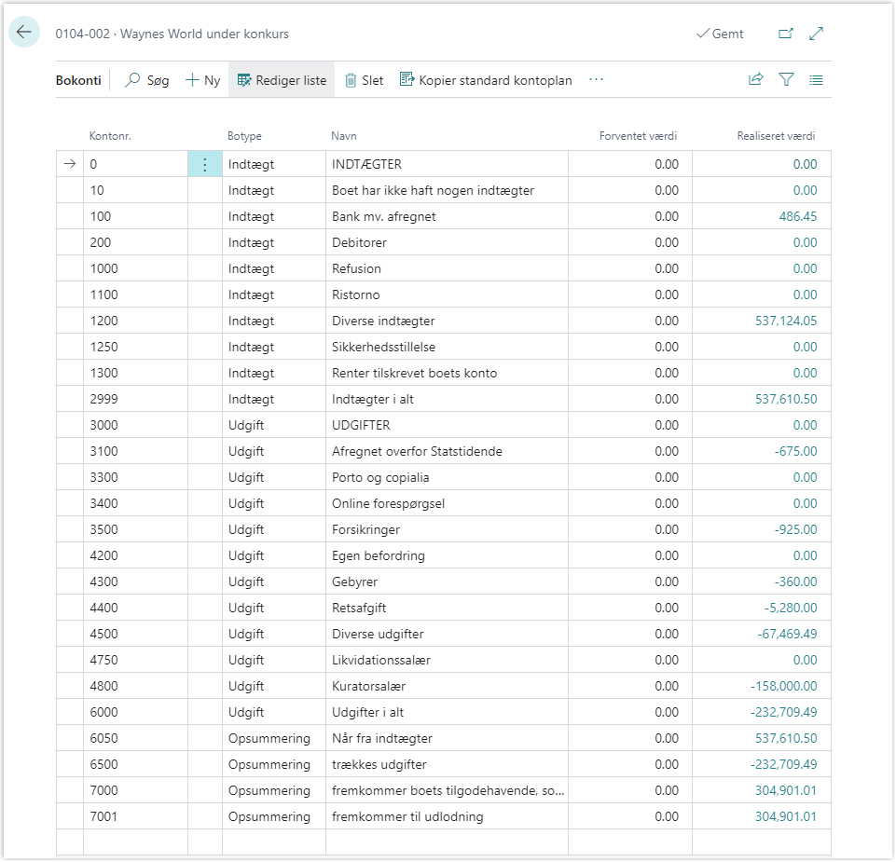Open page in new window icon

785,34
